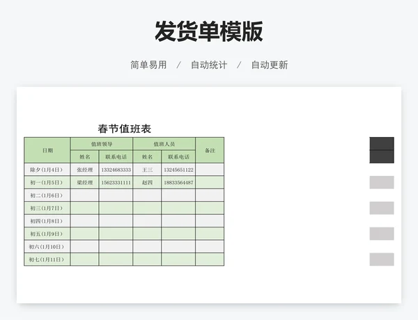
Task: Select the 王三 name cell
Action: pyautogui.click(x=147, y=170)
